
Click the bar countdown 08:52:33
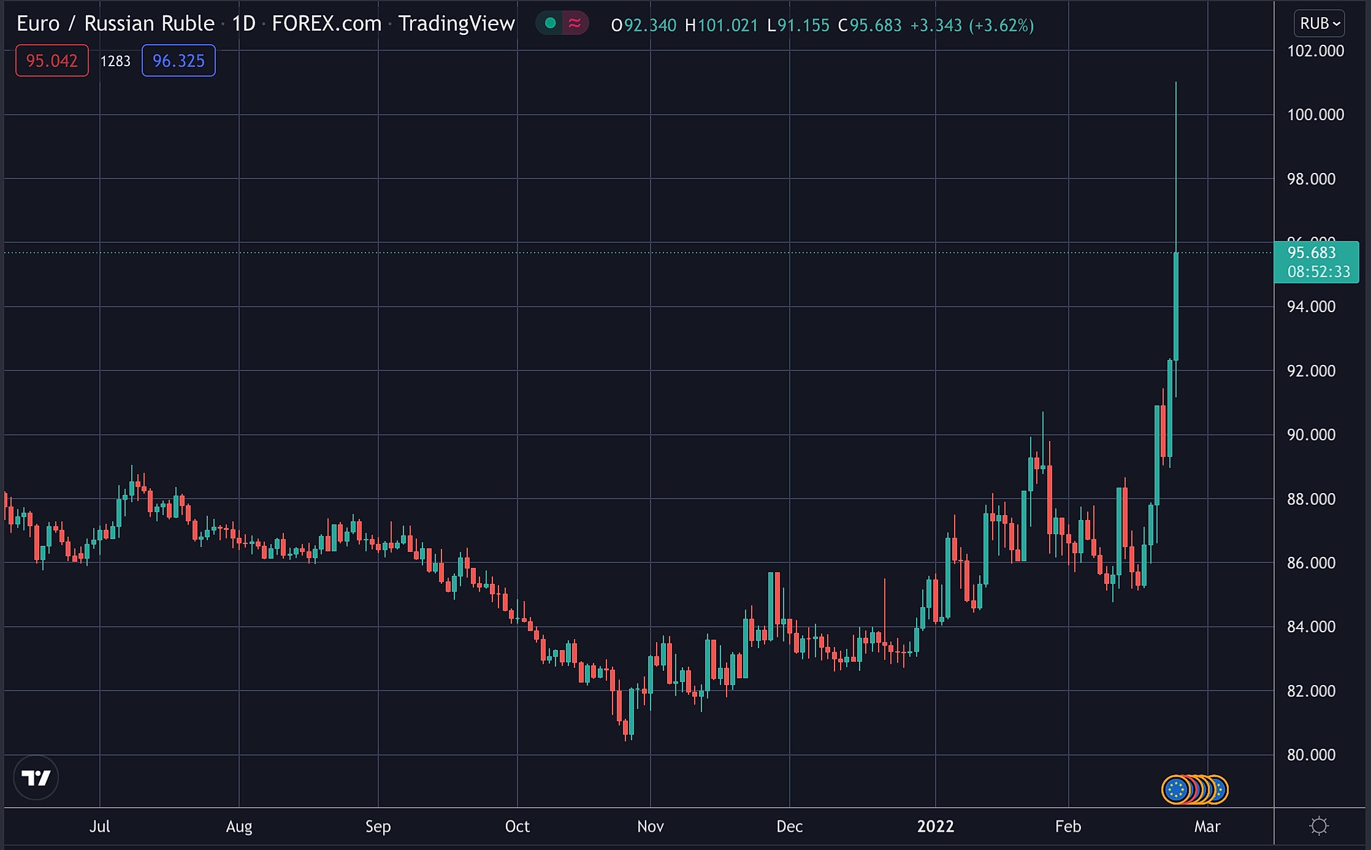tap(1318, 272)
